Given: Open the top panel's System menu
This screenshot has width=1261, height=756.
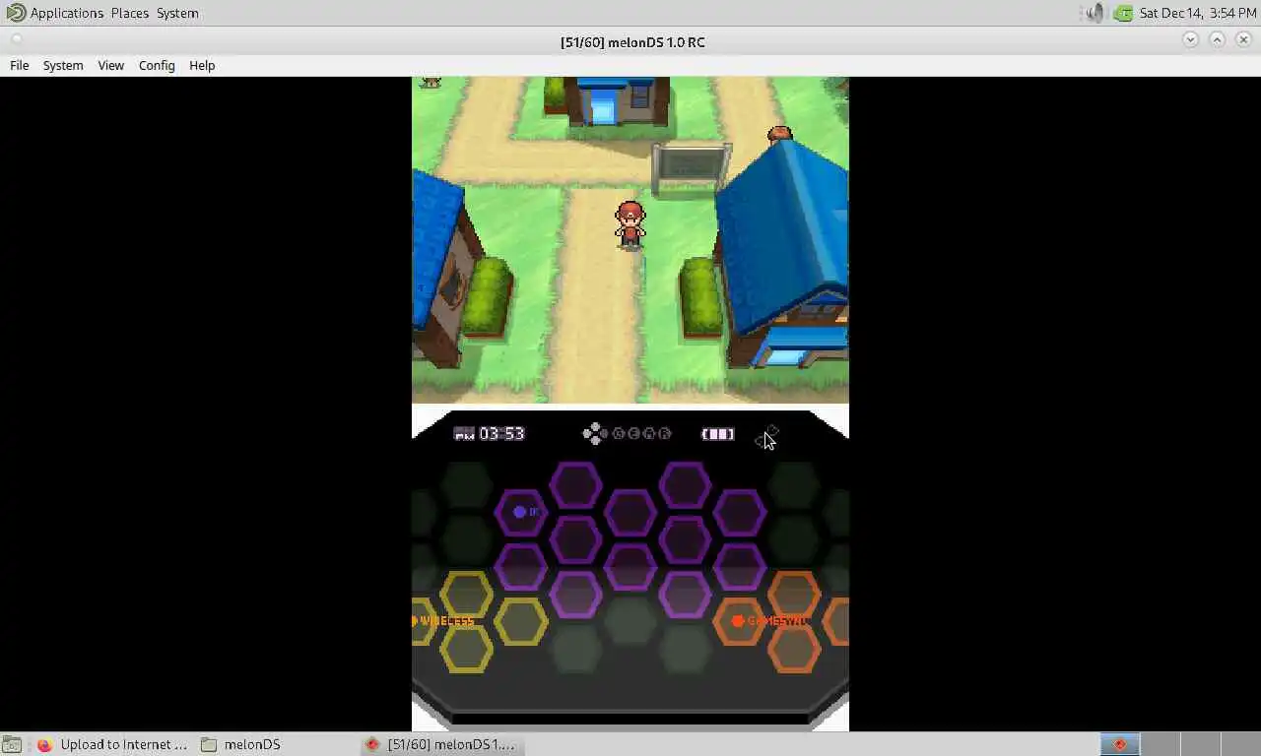Looking at the screenshot, I should click(x=177, y=13).
